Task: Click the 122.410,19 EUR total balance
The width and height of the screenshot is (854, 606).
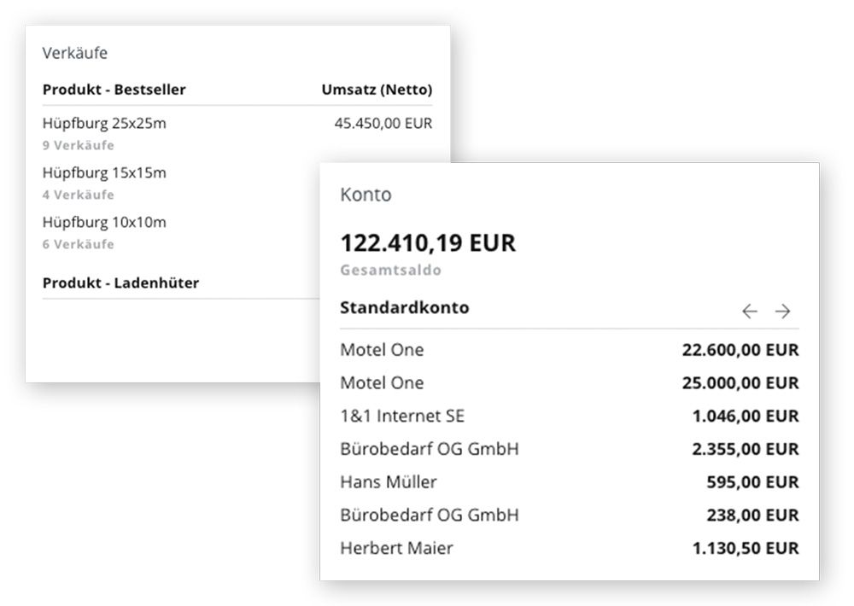Action: 428,243
